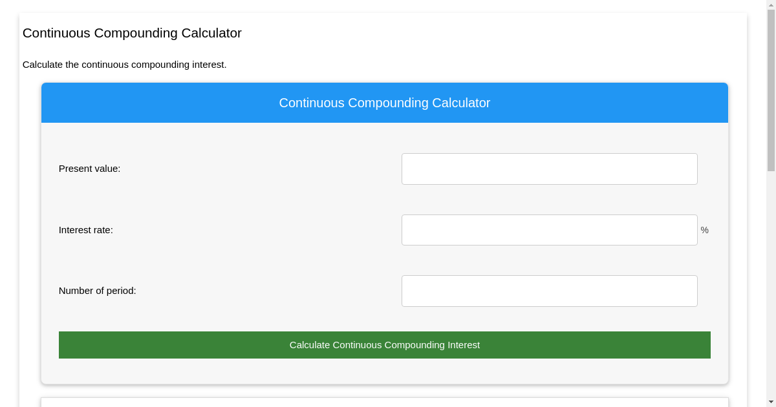Click the calculator description text

point(125,65)
